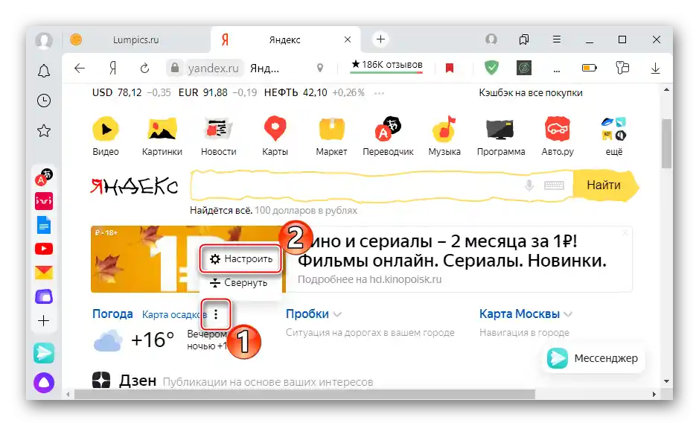Open YouTube shortcut in sidebar

(x=44, y=249)
